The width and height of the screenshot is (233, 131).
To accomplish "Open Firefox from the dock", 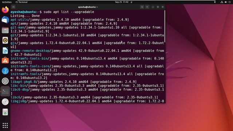I will [5, 10].
